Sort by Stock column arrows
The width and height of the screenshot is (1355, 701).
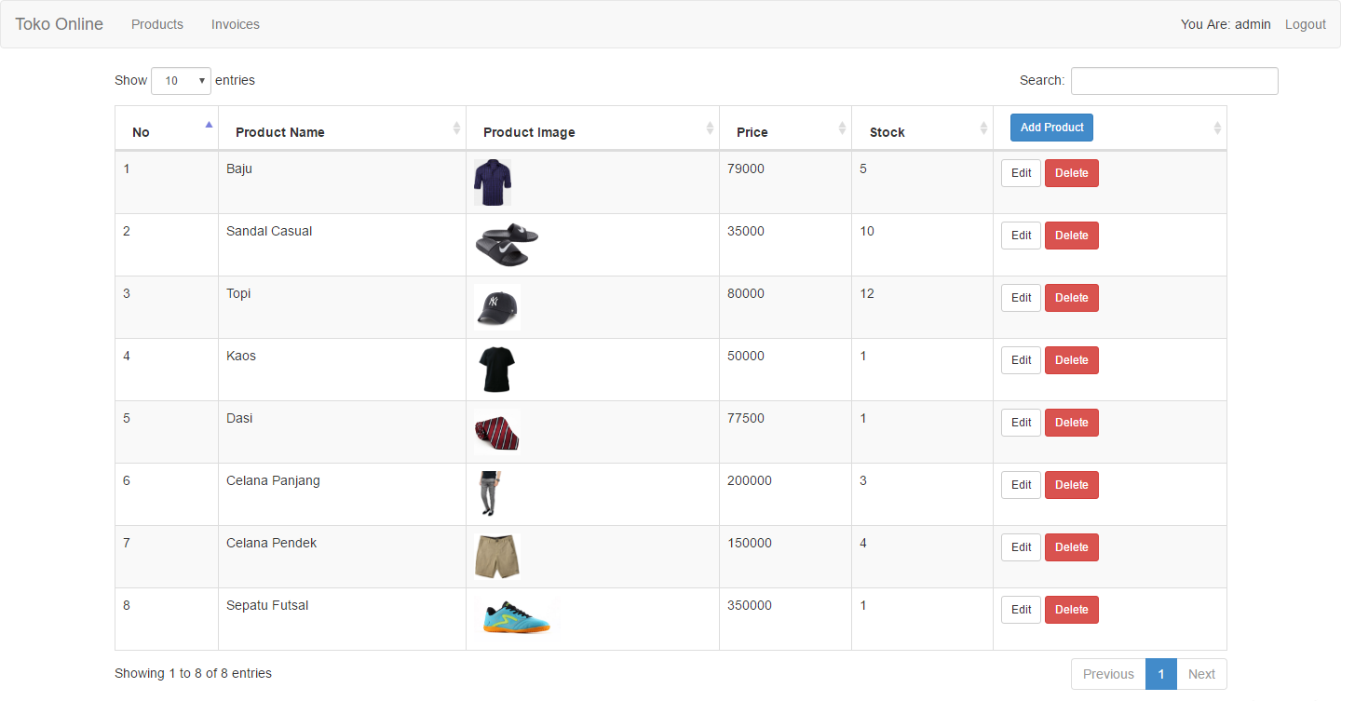point(983,128)
